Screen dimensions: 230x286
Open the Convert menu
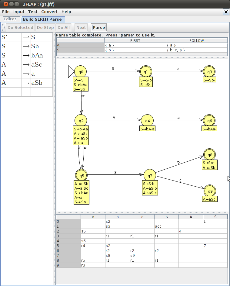(x=49, y=12)
